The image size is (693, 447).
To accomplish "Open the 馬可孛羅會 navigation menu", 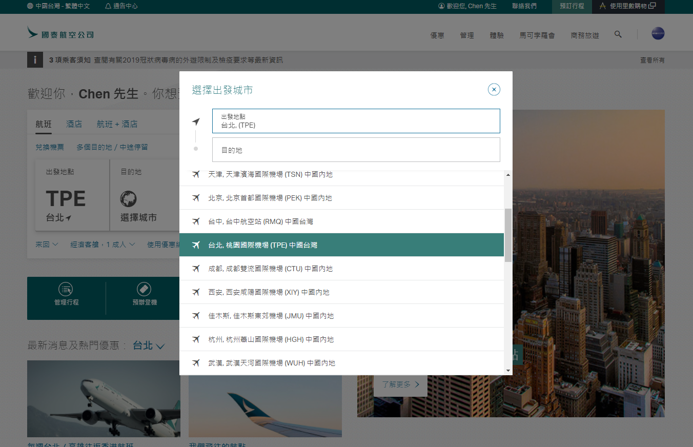I will tap(537, 35).
